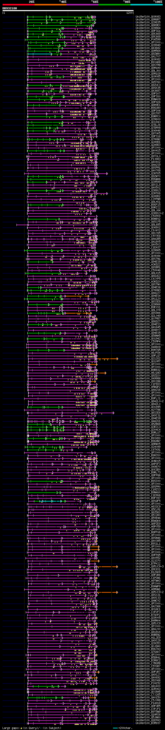Open hit UniRef100_Q09083
Viewport: 165px width, 730px height.
click(x=148, y=17)
